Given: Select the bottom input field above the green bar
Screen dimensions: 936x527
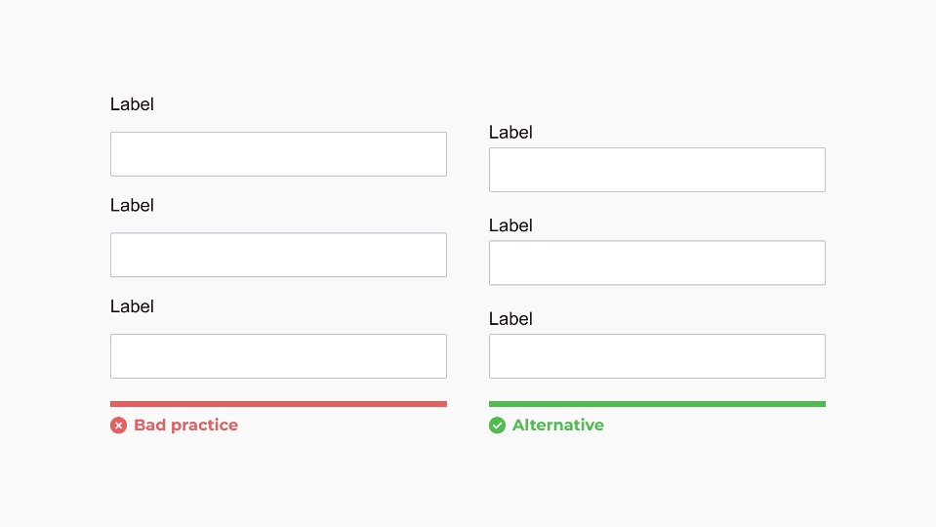Looking at the screenshot, I should [x=657, y=356].
